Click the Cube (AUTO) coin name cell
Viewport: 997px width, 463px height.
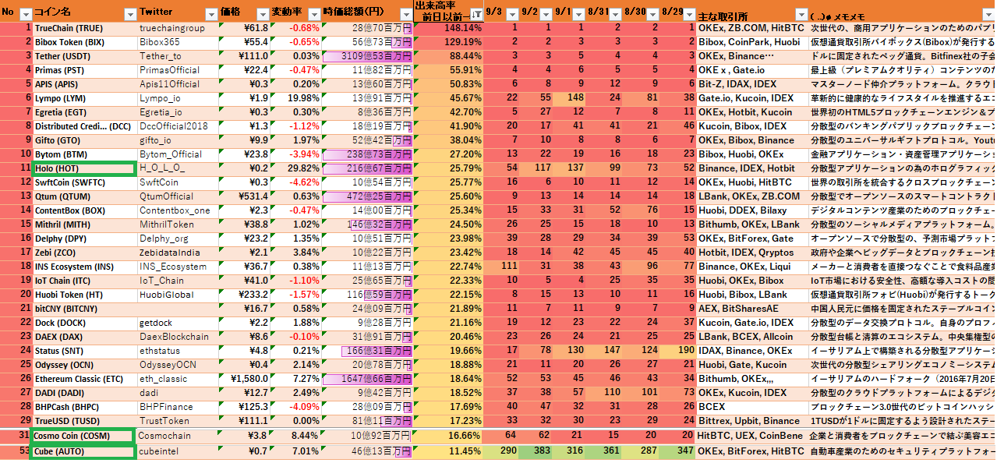point(81,451)
